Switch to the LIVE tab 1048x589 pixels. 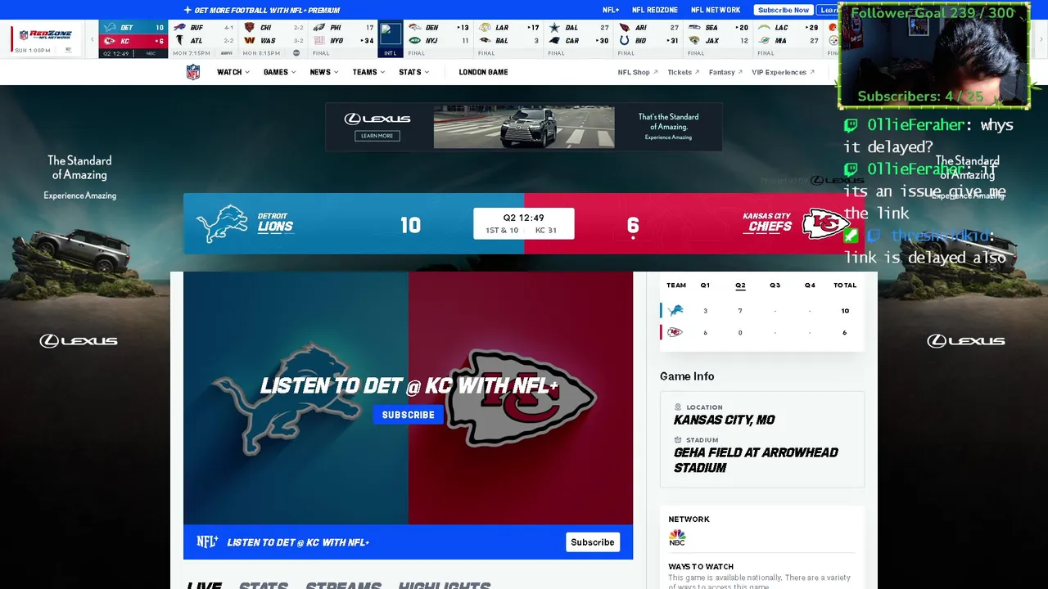click(x=204, y=586)
